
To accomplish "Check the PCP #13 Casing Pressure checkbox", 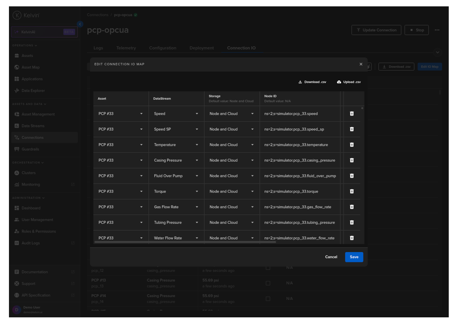I will pyautogui.click(x=268, y=283).
